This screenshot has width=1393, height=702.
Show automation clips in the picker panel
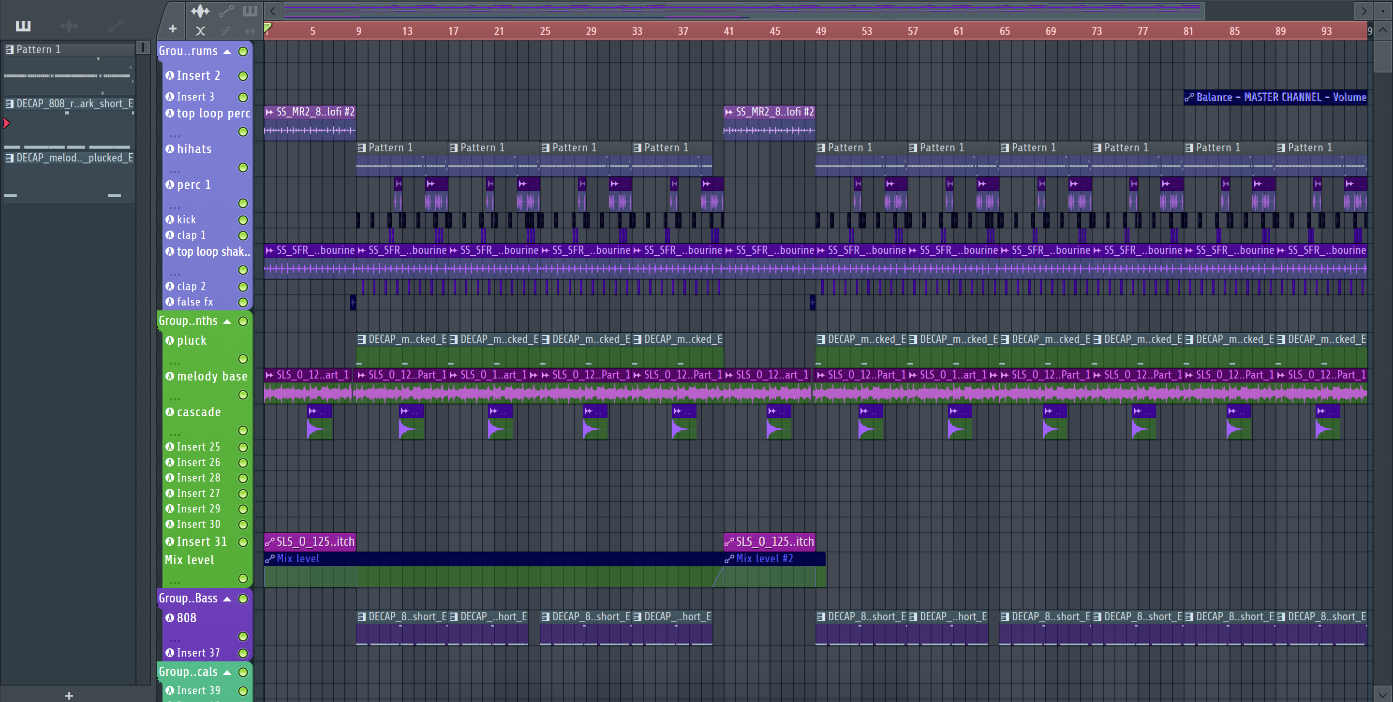115,26
